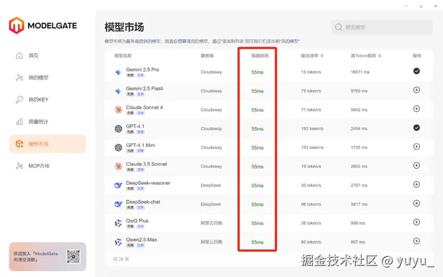Add Gemini 2.5 Flash to list

416,90
